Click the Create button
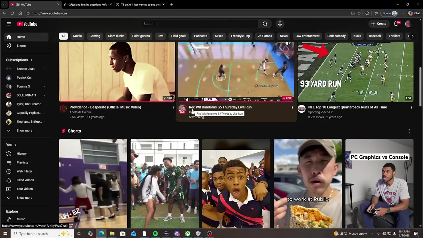423x238 pixels. pos(378,24)
